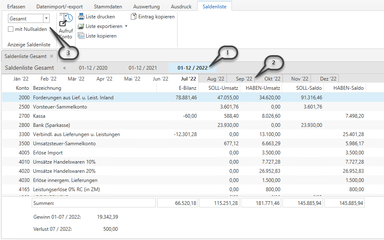Select the Dez '22 month tab
Image resolution: width=384 pixels, height=240 pixels.
328,78
